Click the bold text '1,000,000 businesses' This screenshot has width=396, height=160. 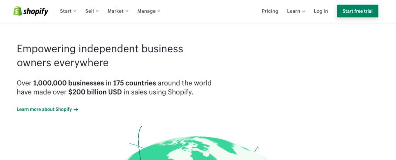(68, 83)
